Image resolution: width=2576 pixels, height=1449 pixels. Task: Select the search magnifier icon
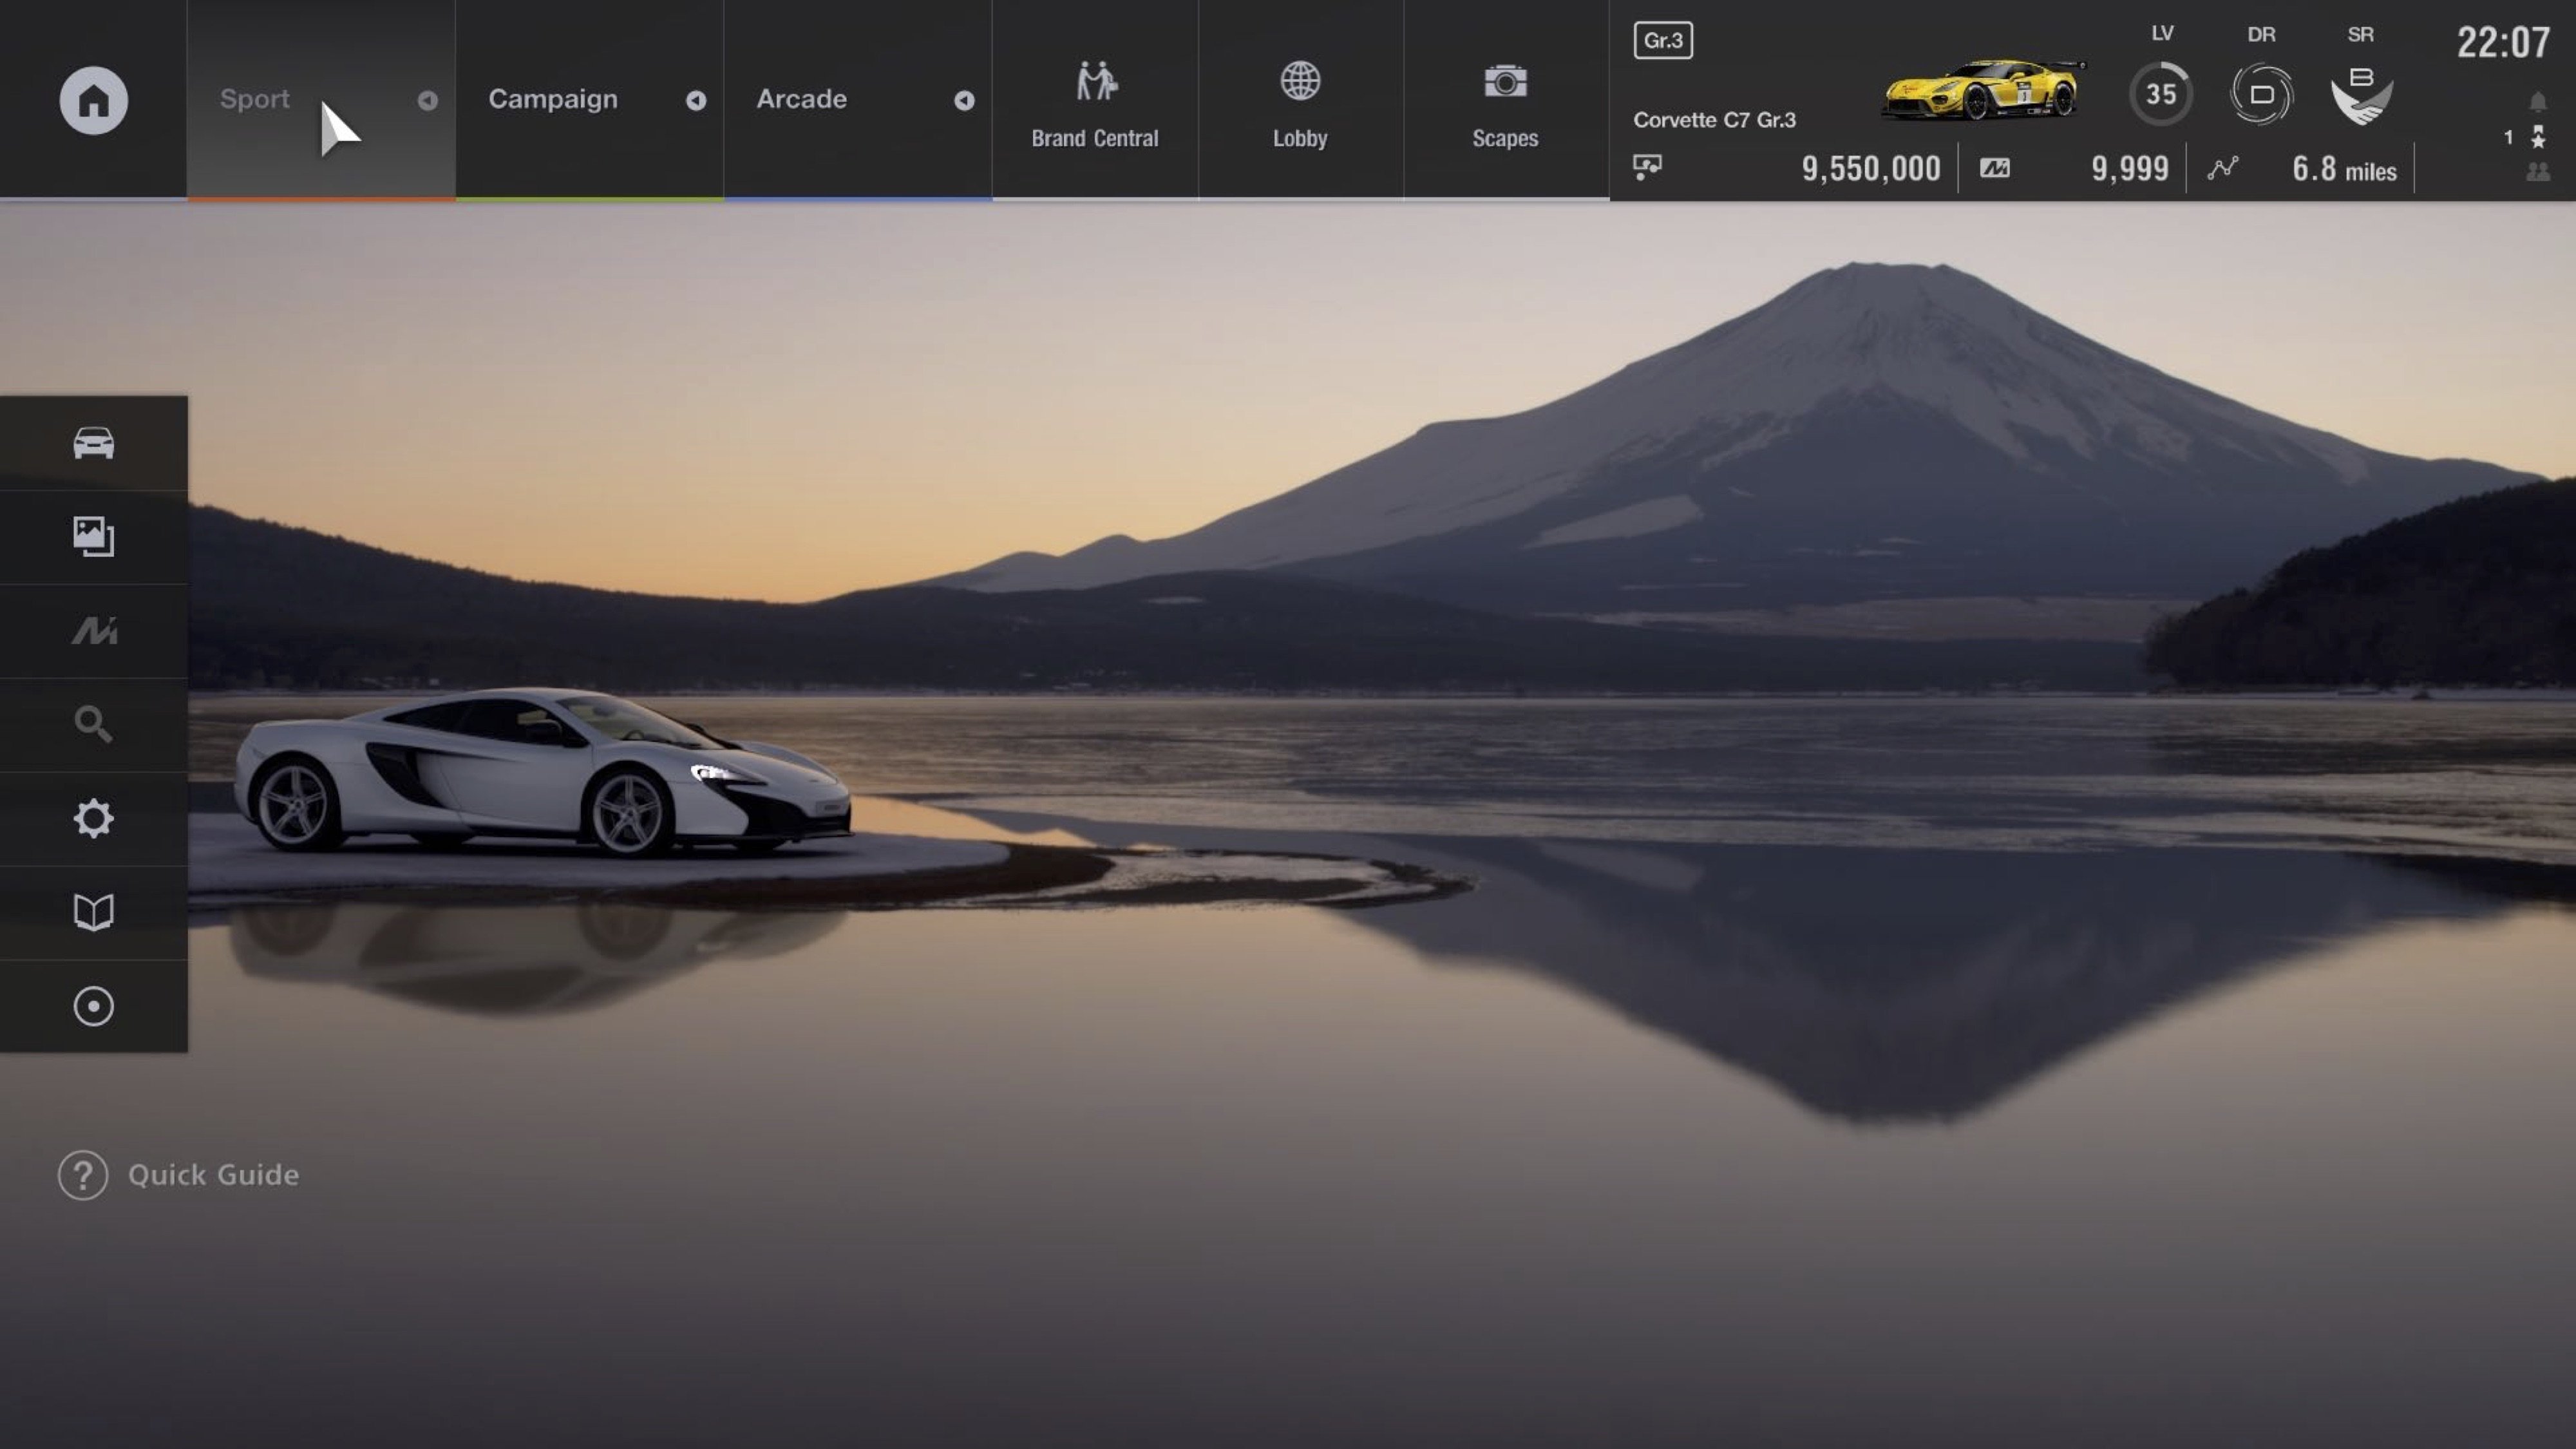pyautogui.click(x=93, y=724)
